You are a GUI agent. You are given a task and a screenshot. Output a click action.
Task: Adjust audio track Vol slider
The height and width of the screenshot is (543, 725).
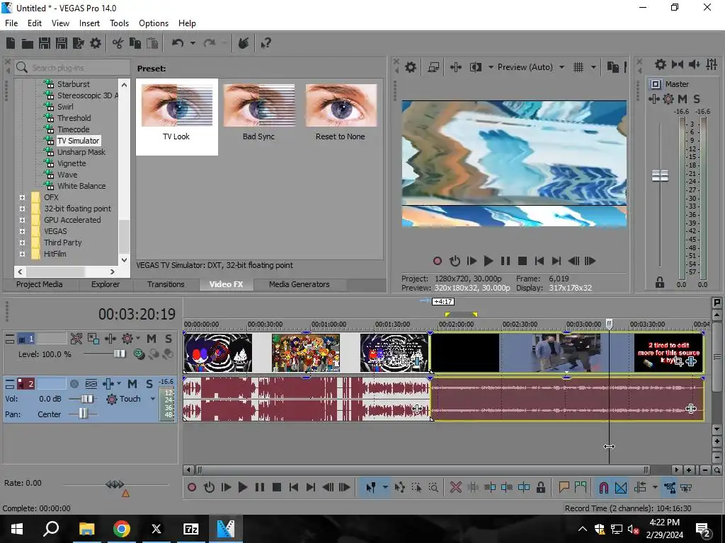pos(86,399)
